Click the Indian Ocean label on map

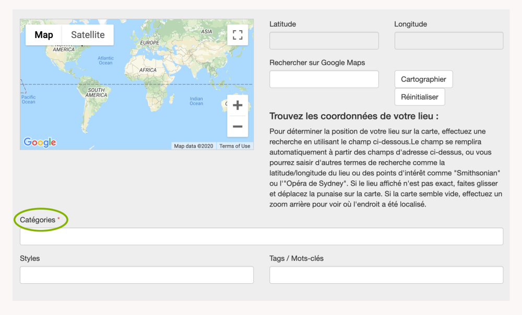pos(196,101)
